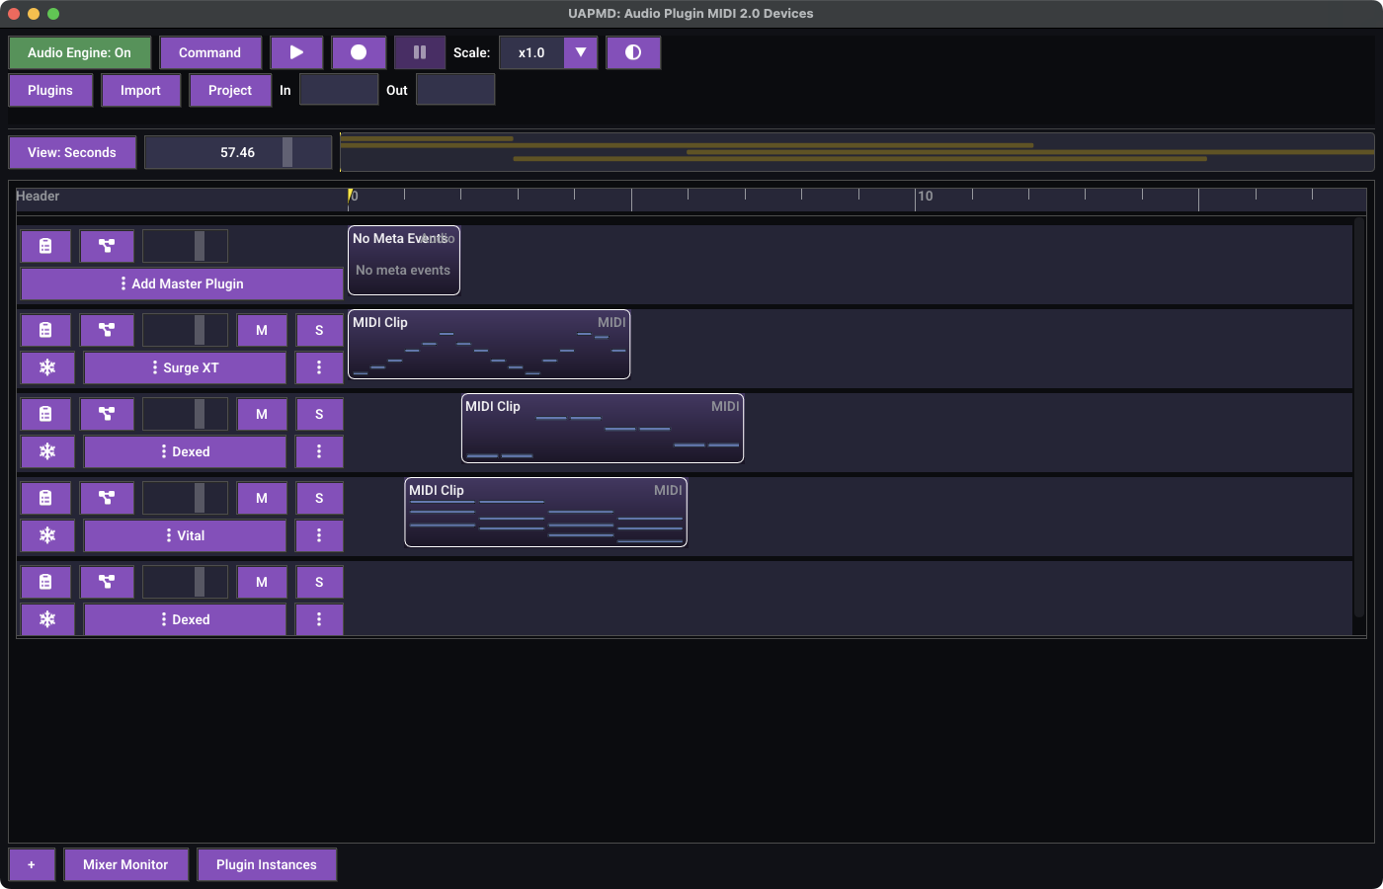
Task: Click the volume slider on the Vital track
Action: tap(185, 498)
